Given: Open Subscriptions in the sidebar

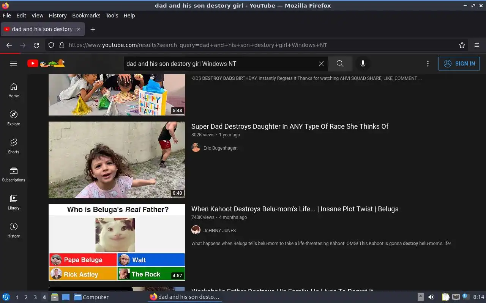Looking at the screenshot, I should pos(14,174).
